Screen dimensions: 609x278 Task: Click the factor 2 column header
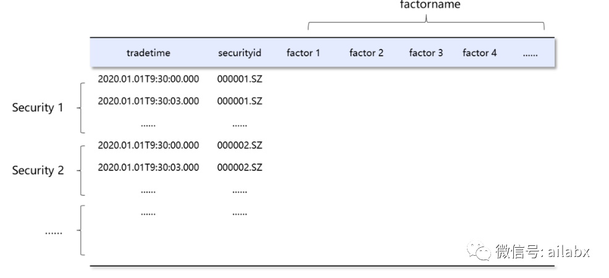tap(366, 53)
